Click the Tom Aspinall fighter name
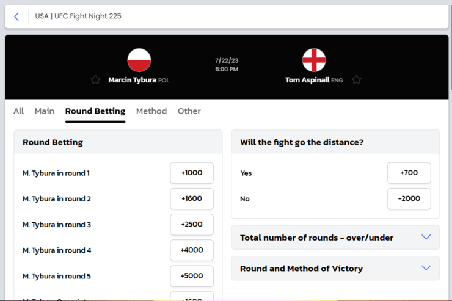 click(307, 80)
